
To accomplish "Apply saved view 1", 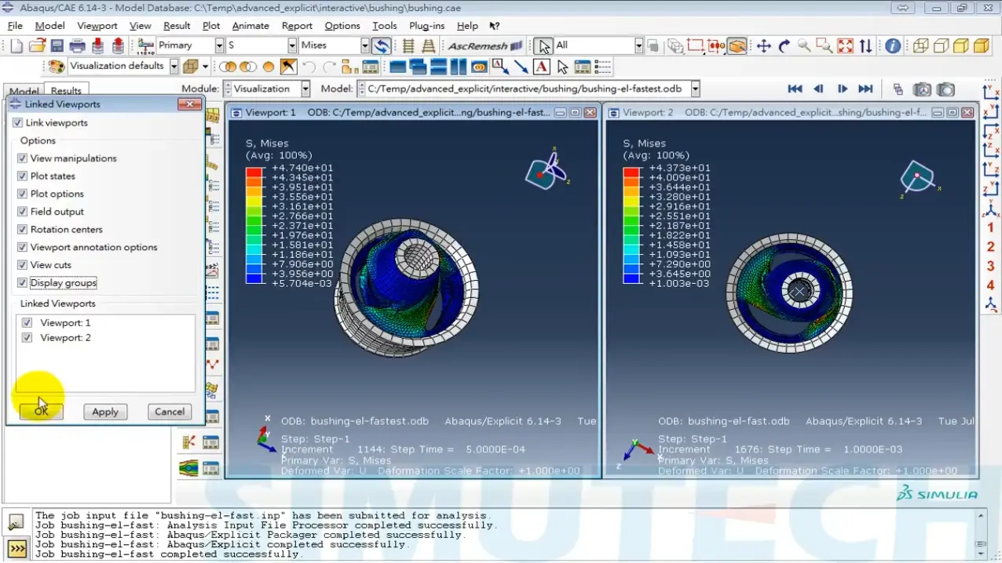I will [991, 227].
